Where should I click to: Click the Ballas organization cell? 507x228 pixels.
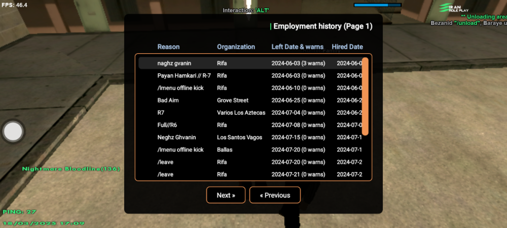click(x=225, y=150)
